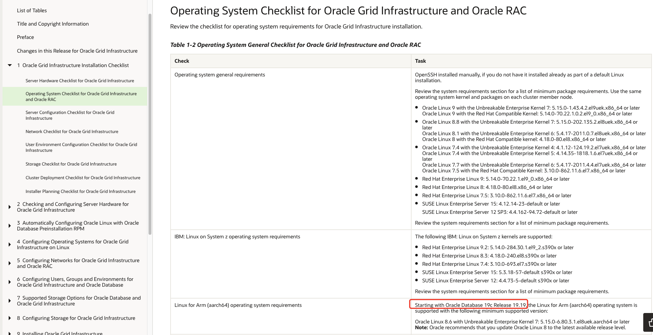Open Server Hardware Checklist for Oracle Grid Infrastructure
The image size is (653, 335).
click(80, 81)
